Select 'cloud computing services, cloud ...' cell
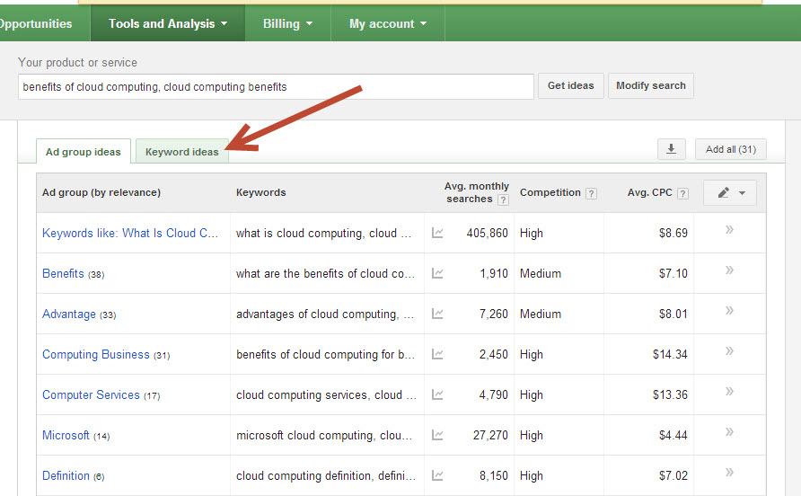Screen dimensions: 801x496 pyautogui.click(x=326, y=394)
